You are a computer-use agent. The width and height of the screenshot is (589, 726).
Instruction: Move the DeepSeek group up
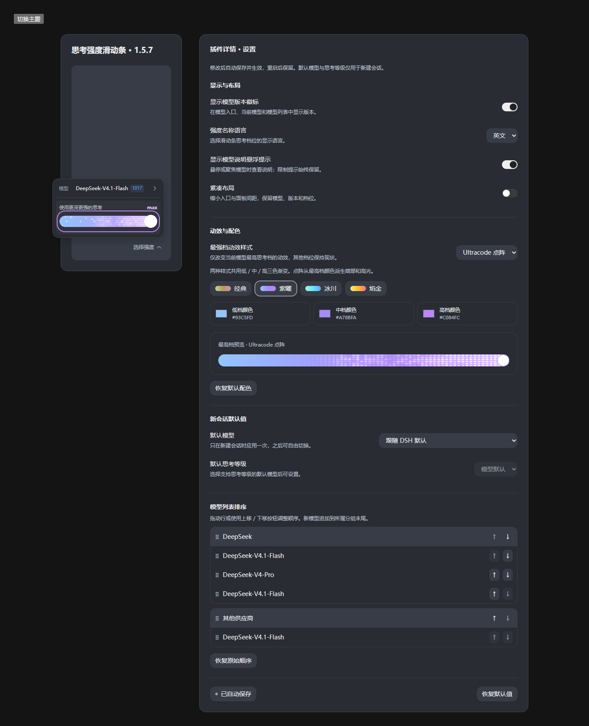[494, 537]
